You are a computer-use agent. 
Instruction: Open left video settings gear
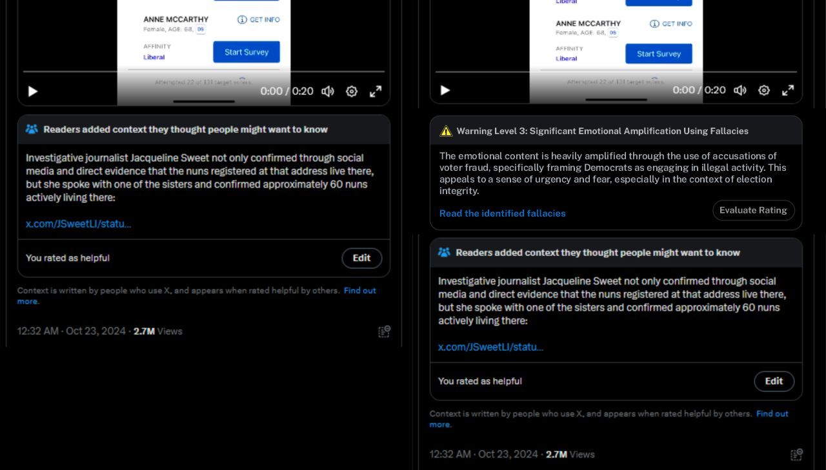(352, 92)
